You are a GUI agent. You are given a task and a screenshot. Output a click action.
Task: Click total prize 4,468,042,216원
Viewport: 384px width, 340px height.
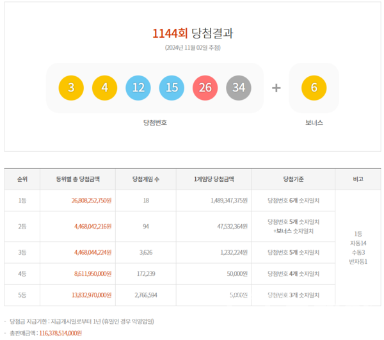coord(93,226)
